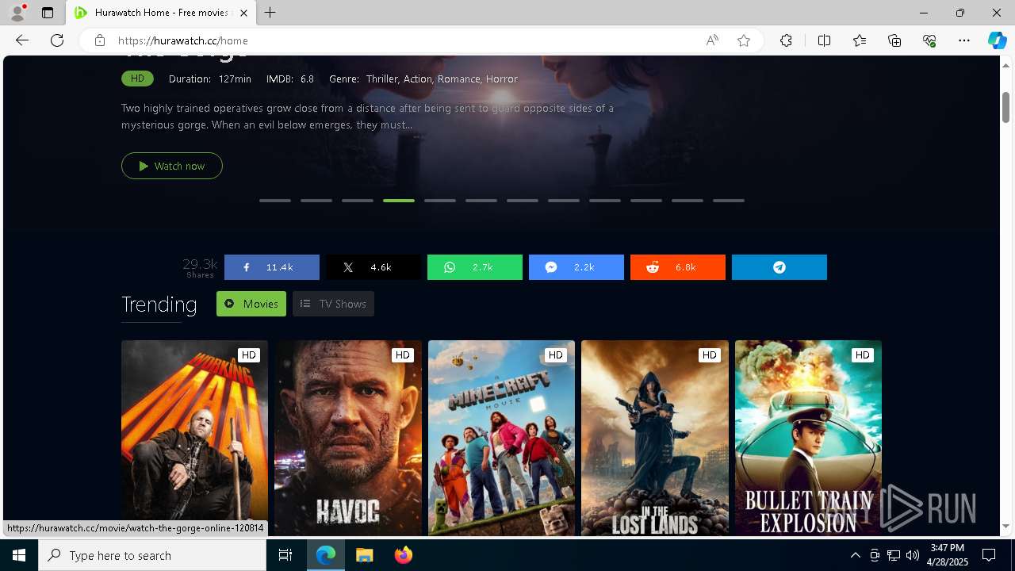This screenshot has height=571, width=1015.
Task: Open a new tab with plus
Action: click(270, 13)
